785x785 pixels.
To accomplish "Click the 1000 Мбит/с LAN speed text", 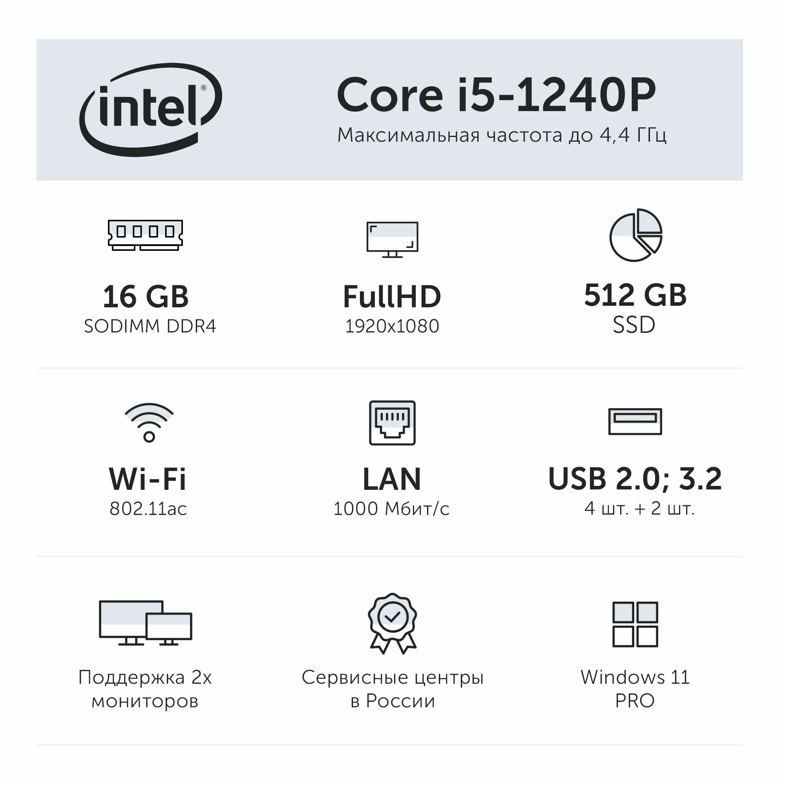I will coord(391,509).
